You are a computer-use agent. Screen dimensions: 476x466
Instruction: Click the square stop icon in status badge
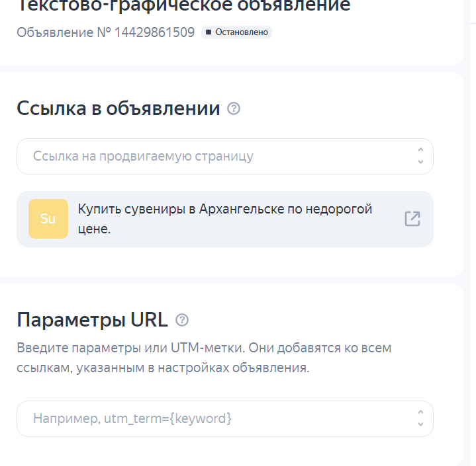tap(209, 32)
